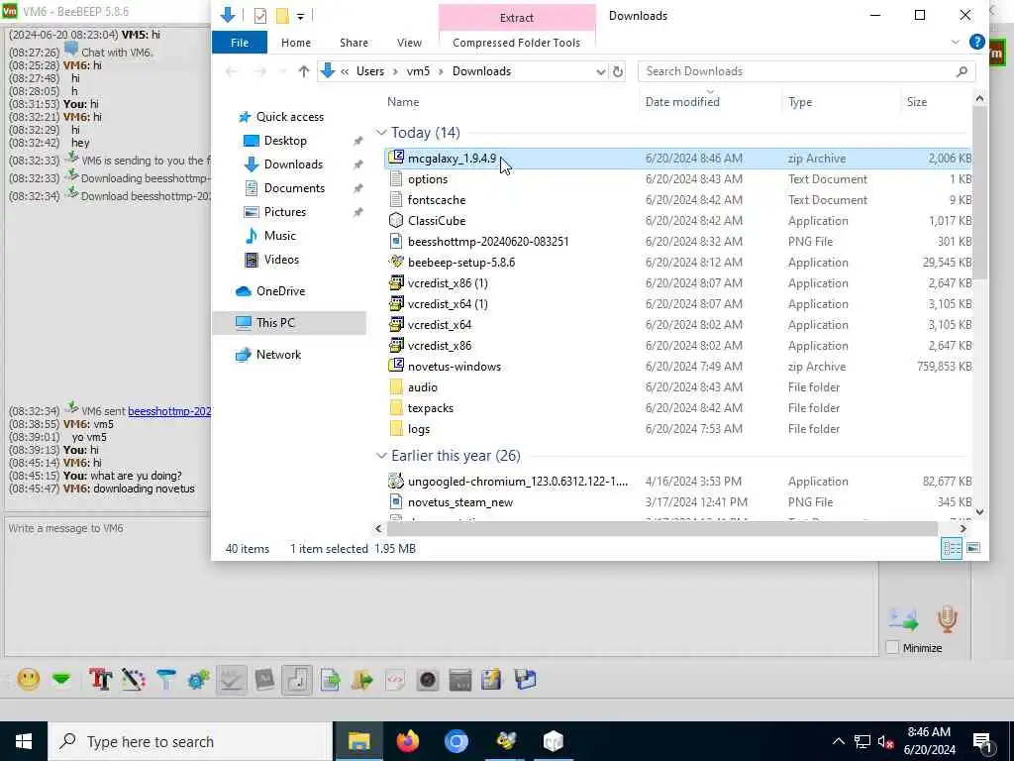
Task: Click the Write a message to VM6 field
Action: point(441,585)
